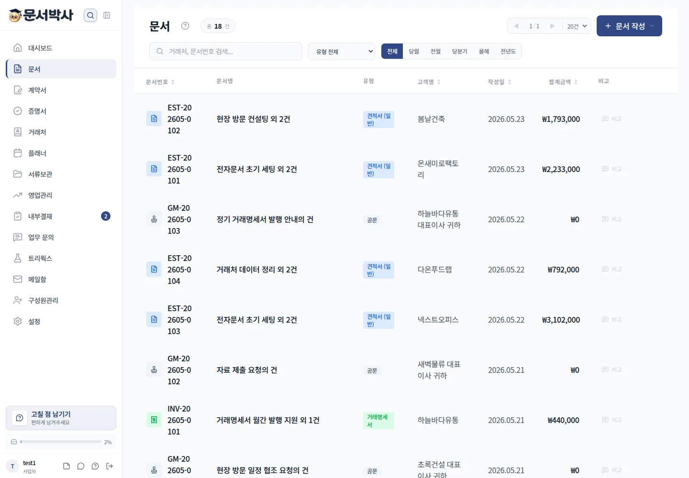Image resolution: width=689 pixels, height=478 pixels.
Task: Focus the 거래처, 문서번호 검색 field
Action: 226,51
